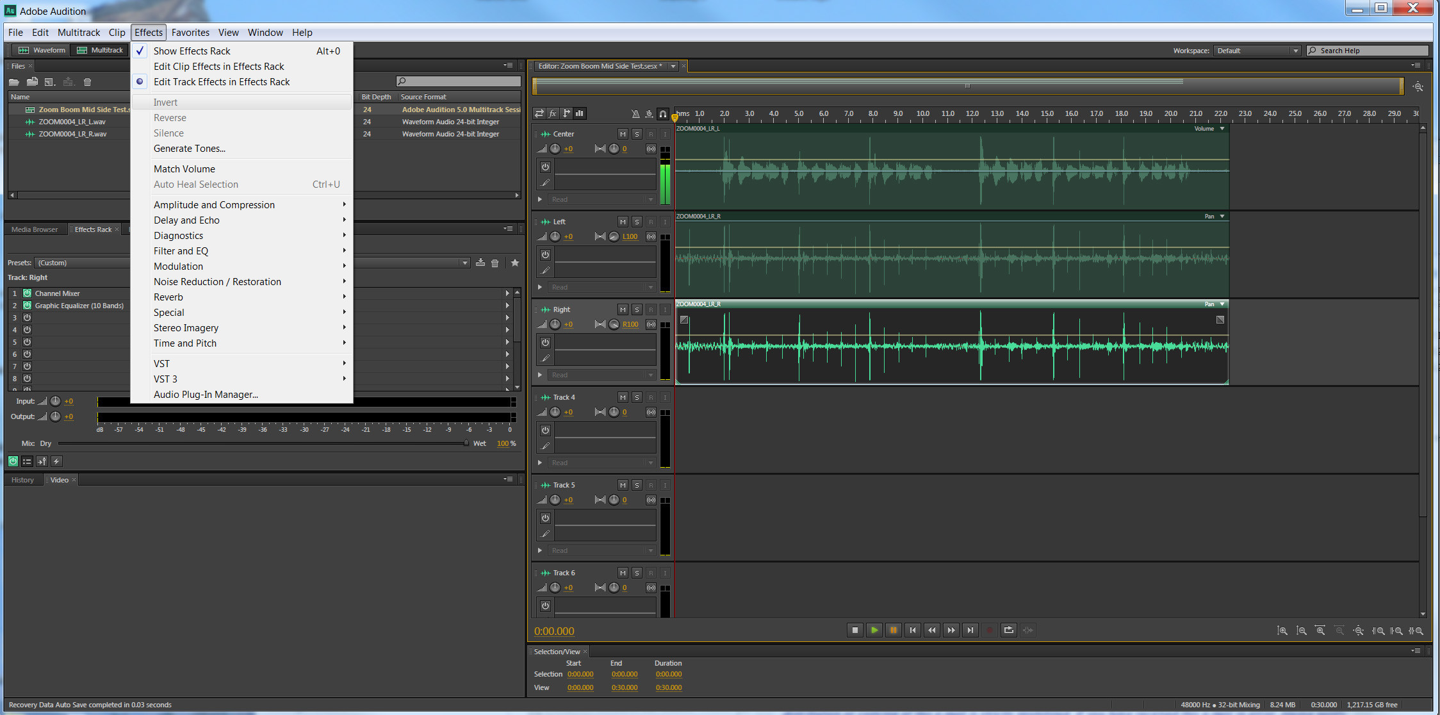
Task: Switch to Waveform view
Action: click(x=42, y=50)
